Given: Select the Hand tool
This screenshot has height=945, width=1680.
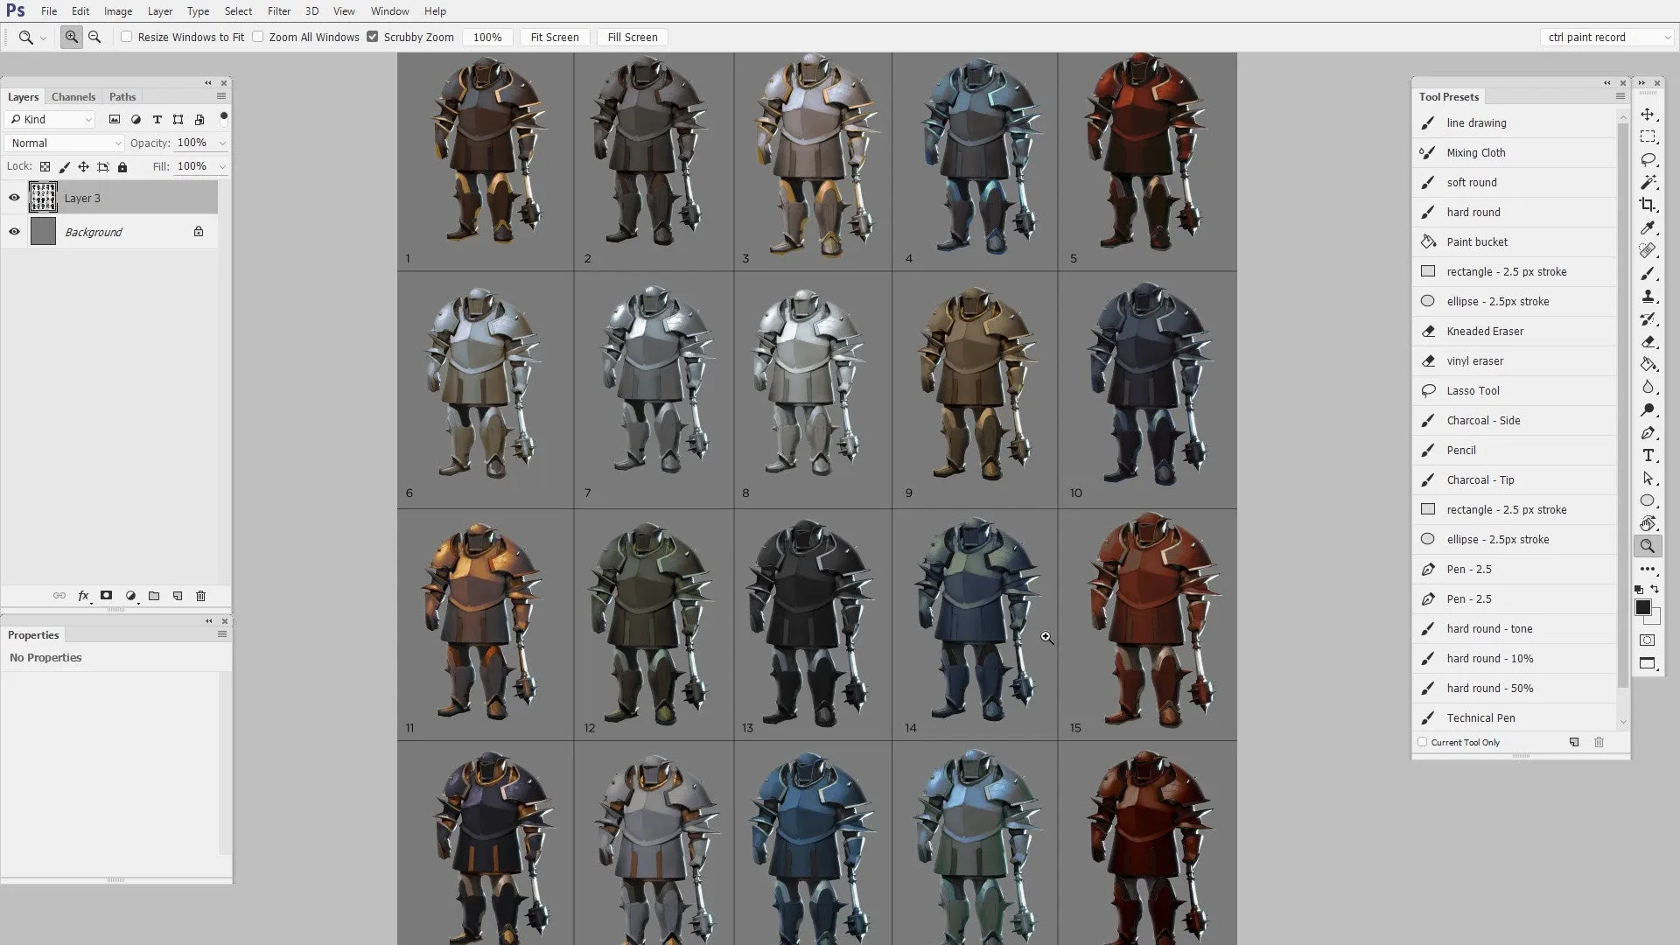Looking at the screenshot, I should (x=1648, y=524).
